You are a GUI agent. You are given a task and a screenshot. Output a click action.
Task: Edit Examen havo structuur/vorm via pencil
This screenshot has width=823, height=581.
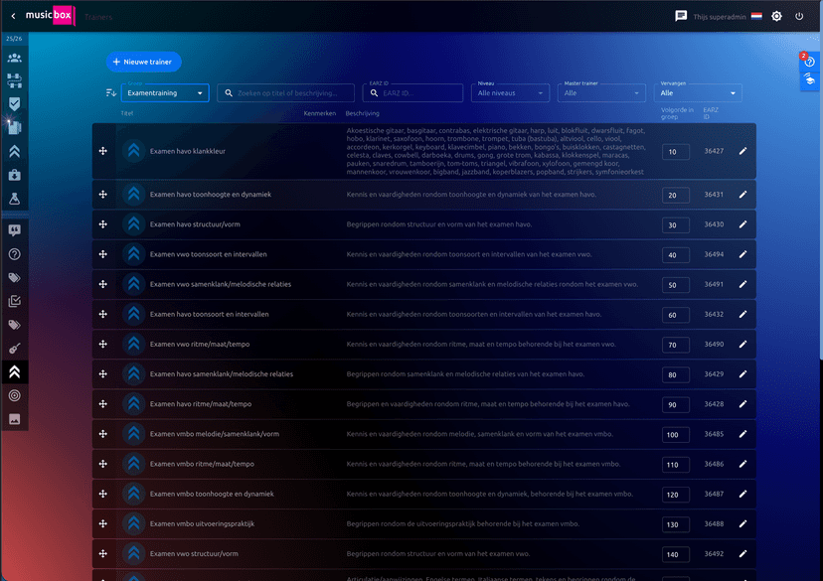pos(742,224)
